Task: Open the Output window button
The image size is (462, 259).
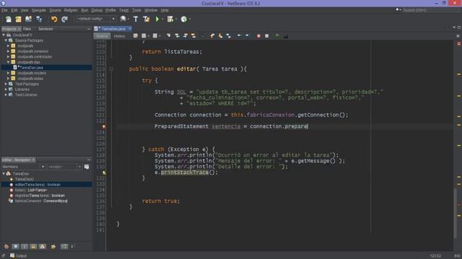Action: click(18, 256)
